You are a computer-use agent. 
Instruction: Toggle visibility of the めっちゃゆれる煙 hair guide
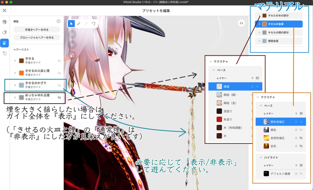coord(60,97)
